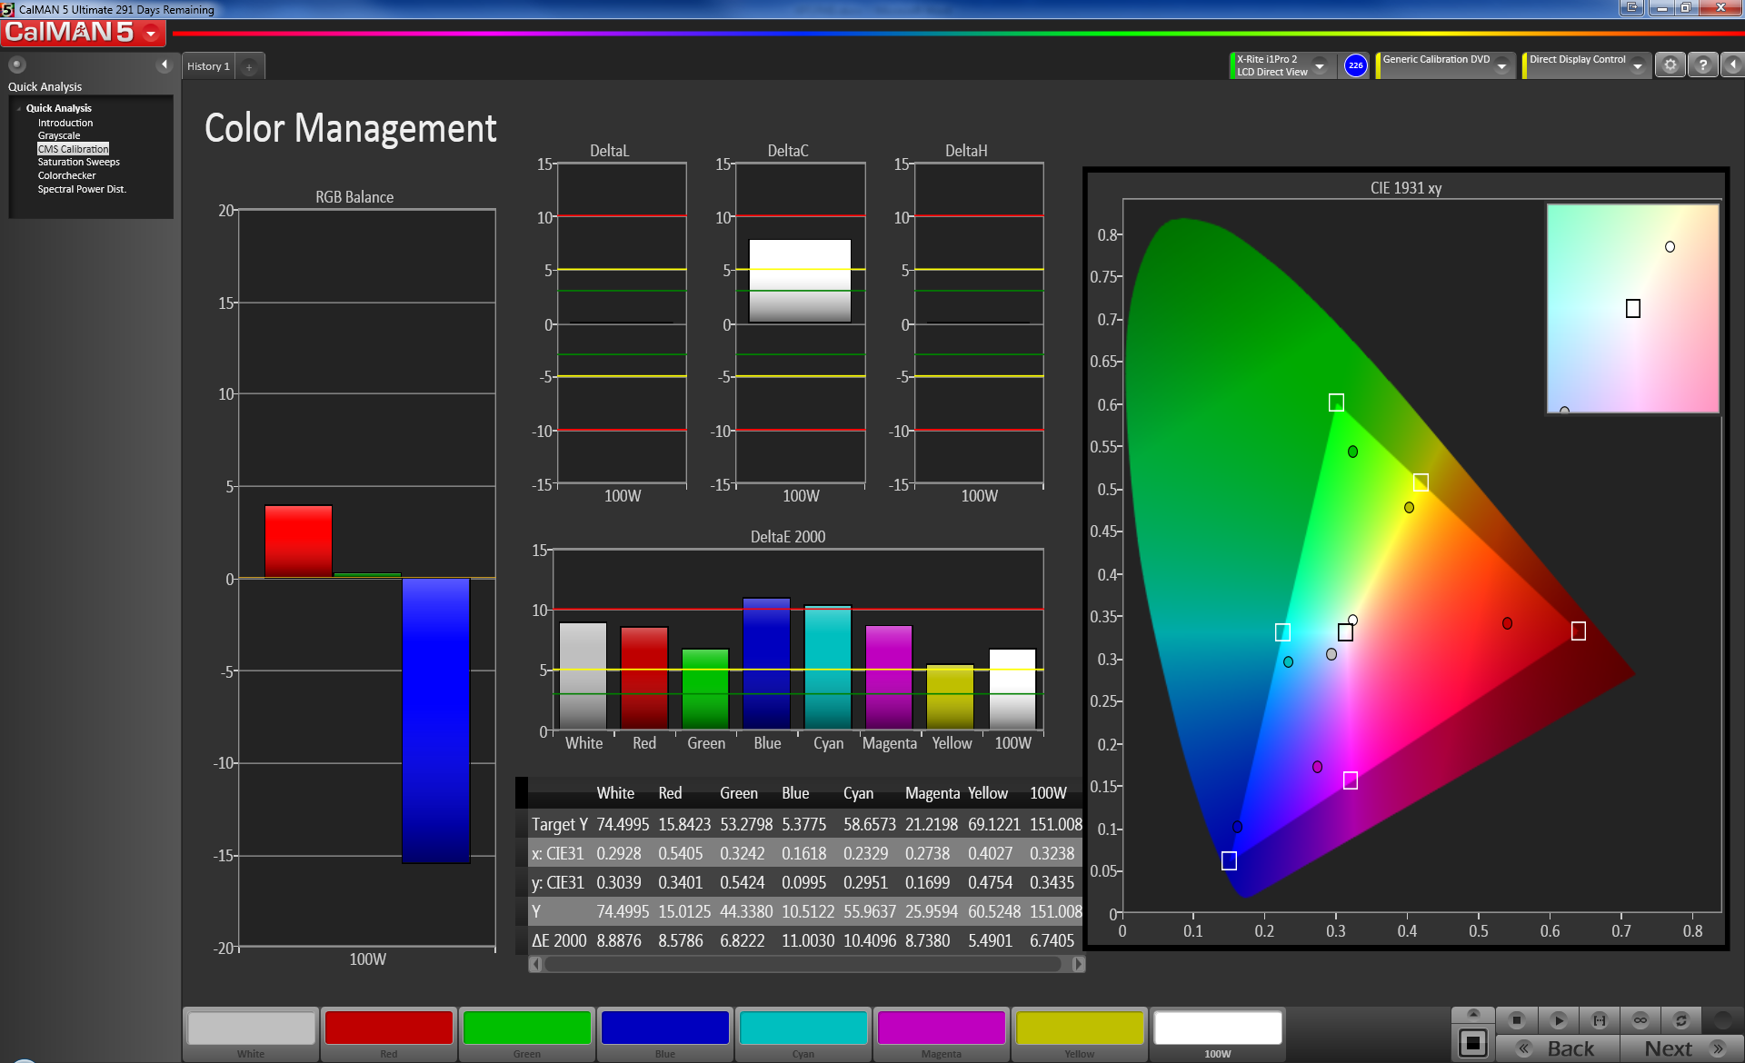This screenshot has height=1063, width=1745.
Task: Expand Direct Display Control dropdown
Action: (1638, 65)
